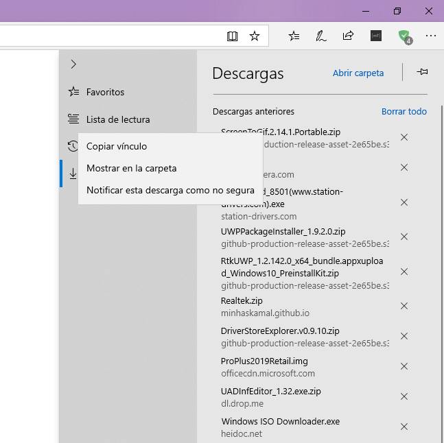Select Notificar esta descarga como no segura
The width and height of the screenshot is (444, 443).
170,190
